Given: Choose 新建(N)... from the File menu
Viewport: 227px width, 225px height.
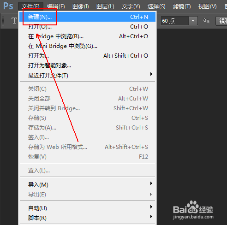Looking at the screenshot, I should (x=87, y=17).
